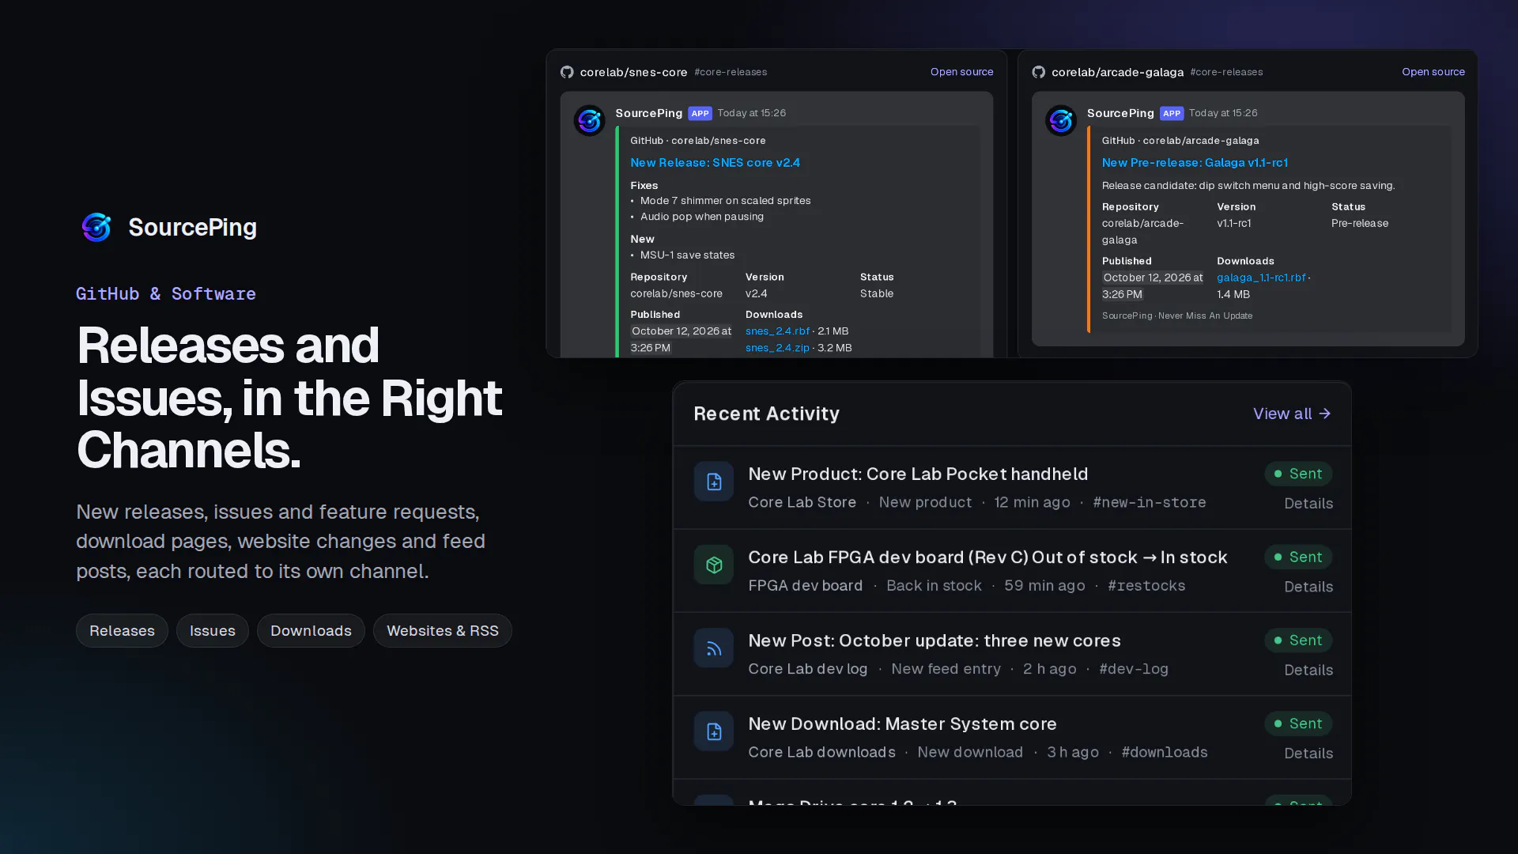
Task: Click the Recent Activity heading
Action: point(766,414)
